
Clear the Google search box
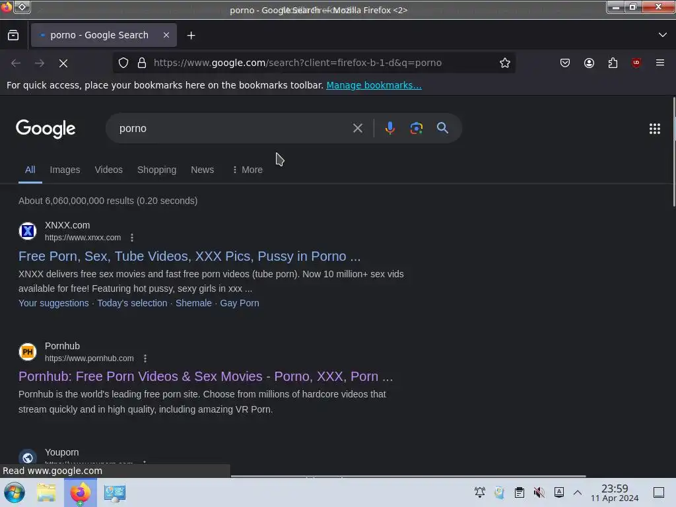357,128
